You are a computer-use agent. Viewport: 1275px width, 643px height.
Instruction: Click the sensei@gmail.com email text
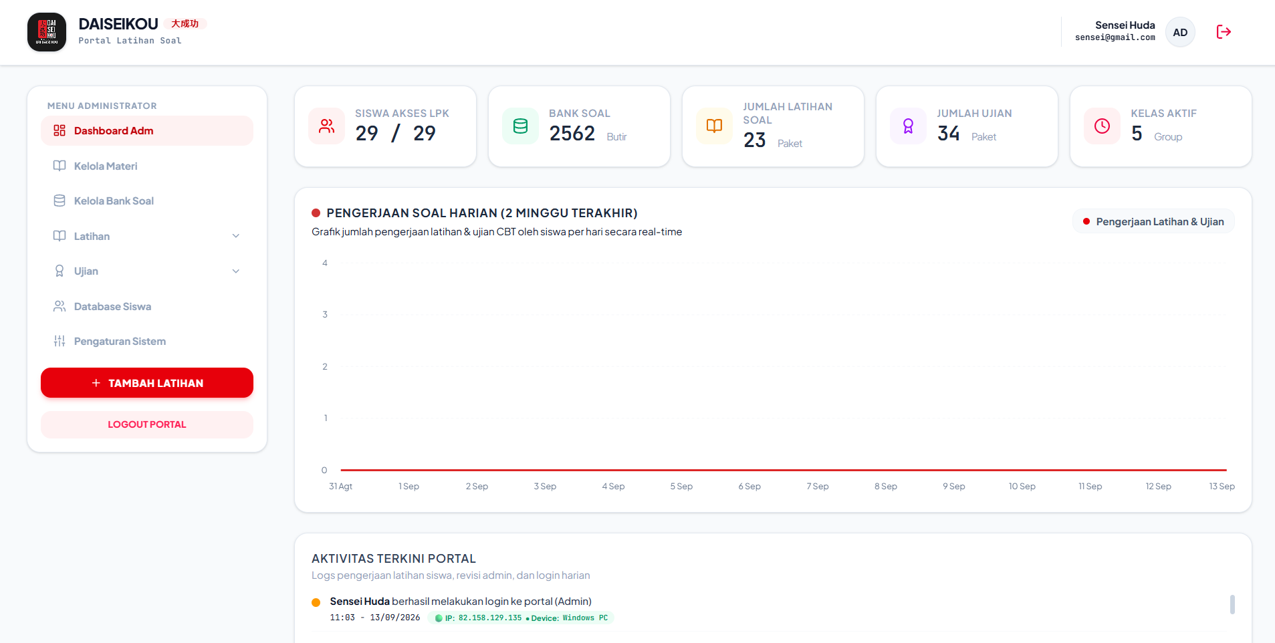click(1115, 37)
